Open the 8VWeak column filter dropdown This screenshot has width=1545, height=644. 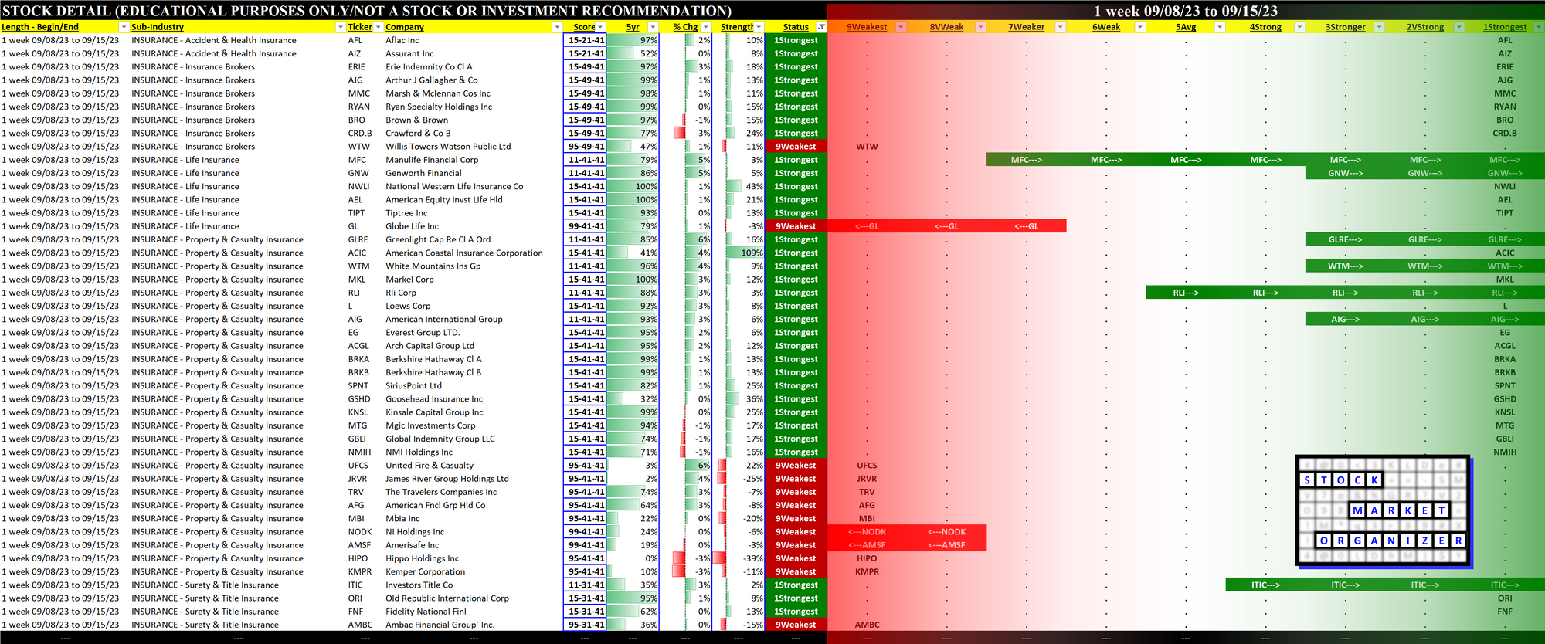click(x=980, y=27)
